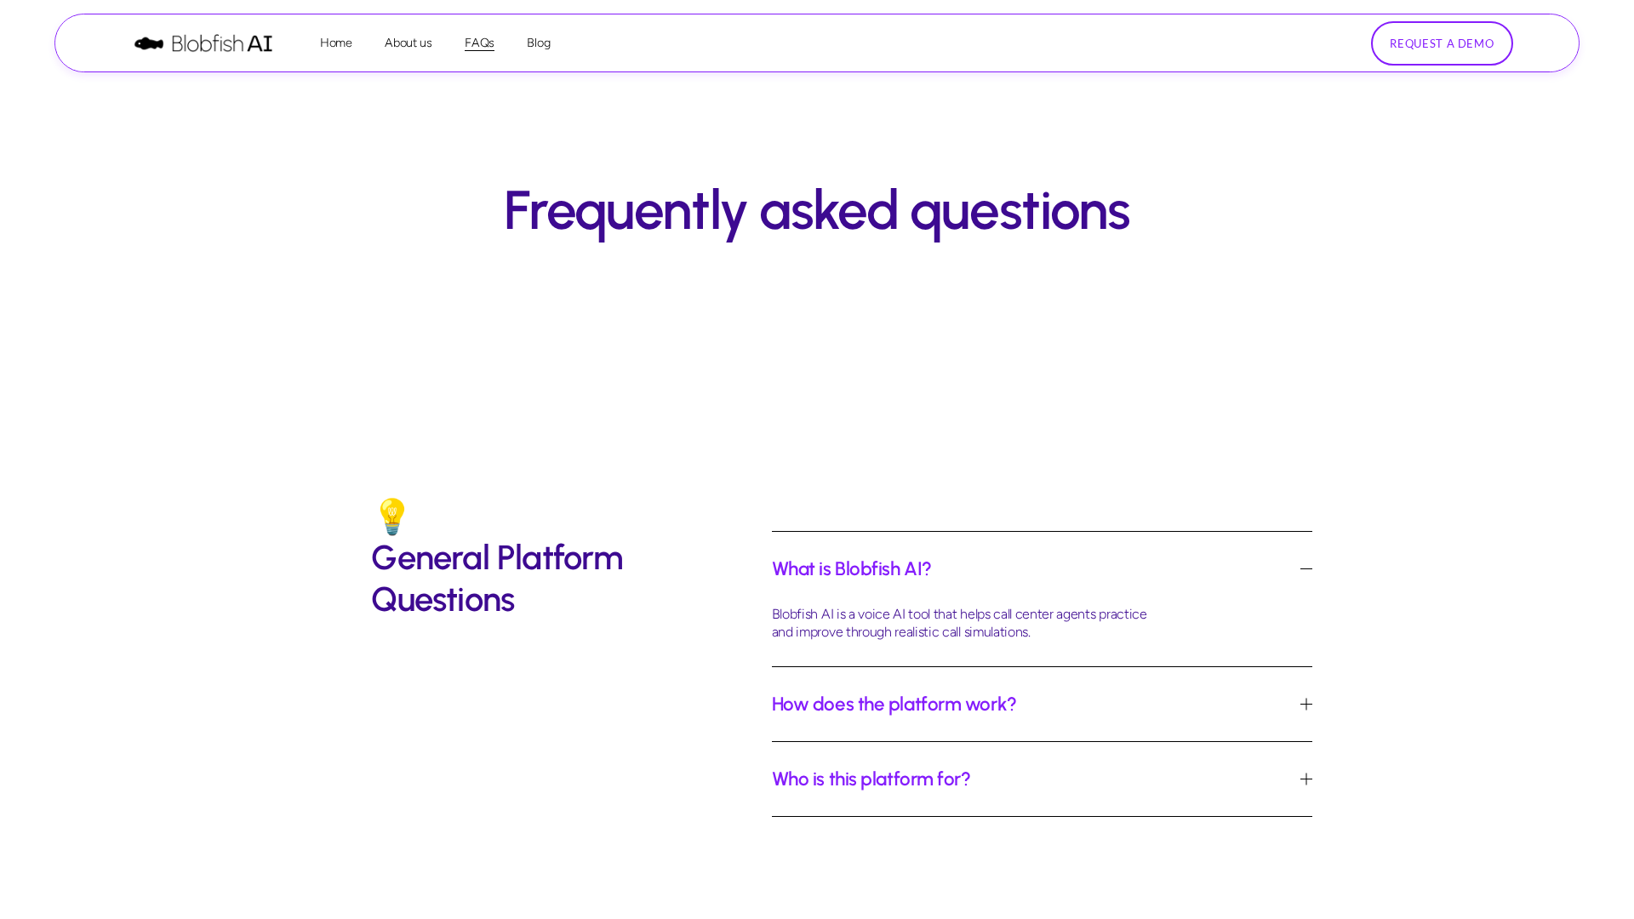
Task: Click the answer line ending 'realistic call simulations.'
Action: pyautogui.click(x=900, y=632)
